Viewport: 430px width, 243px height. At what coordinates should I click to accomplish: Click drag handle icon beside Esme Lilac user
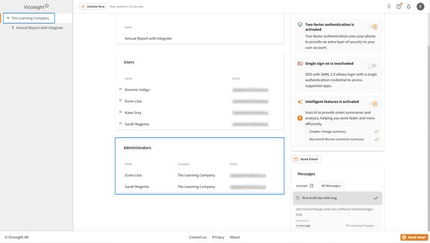pos(121,101)
